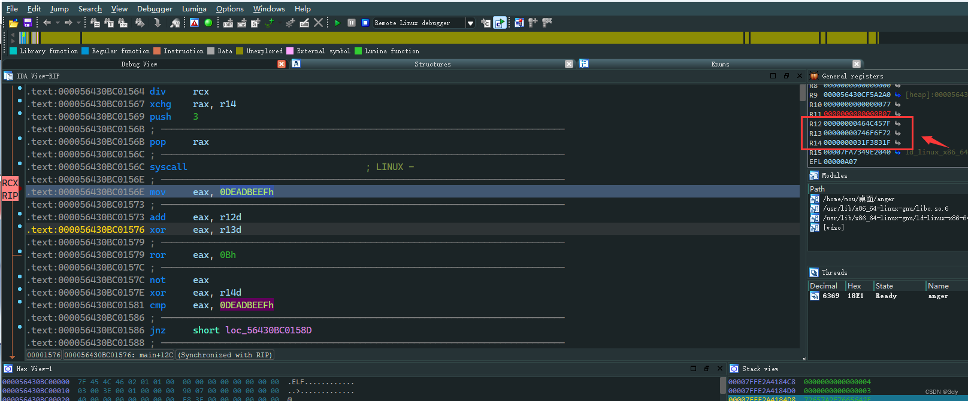The image size is (968, 401).
Task: Open dropdown arrow next to back button
Action: 58,23
